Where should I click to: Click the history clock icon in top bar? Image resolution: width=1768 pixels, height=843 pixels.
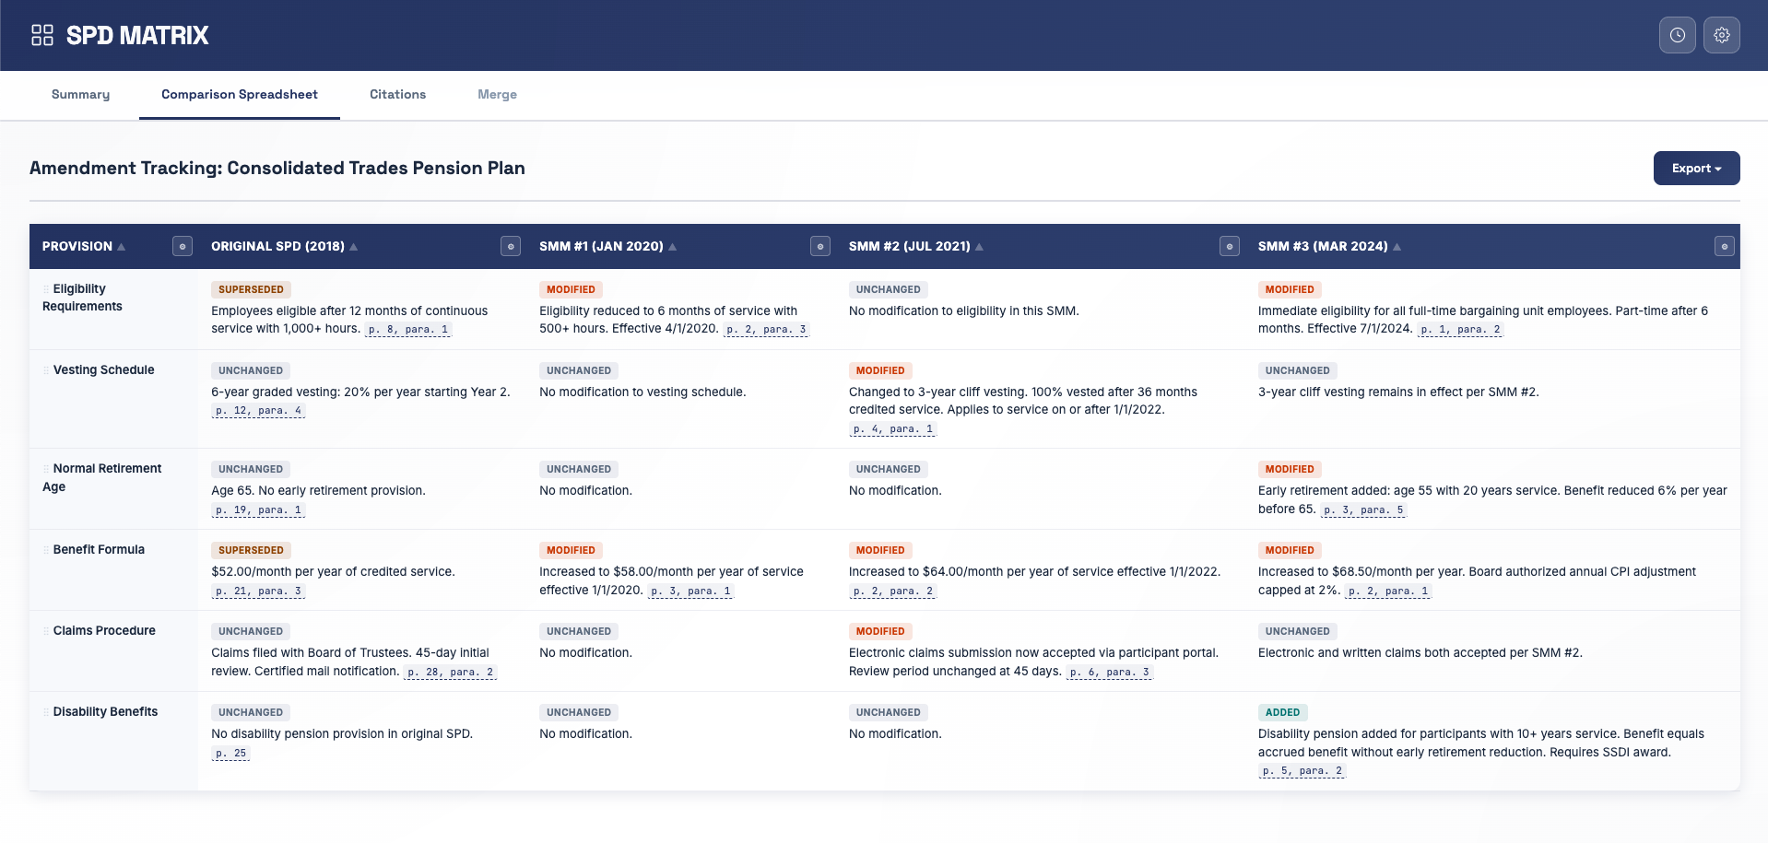[x=1678, y=35]
